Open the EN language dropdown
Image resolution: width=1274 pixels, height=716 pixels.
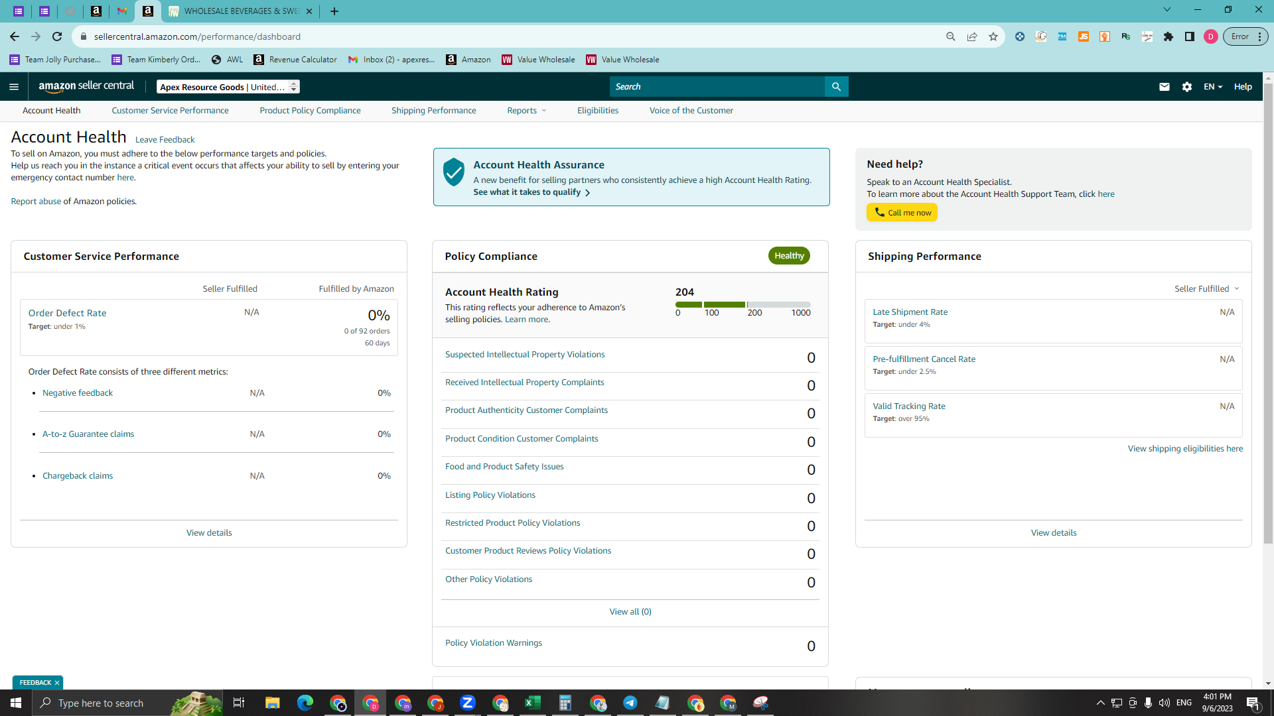tap(1213, 87)
